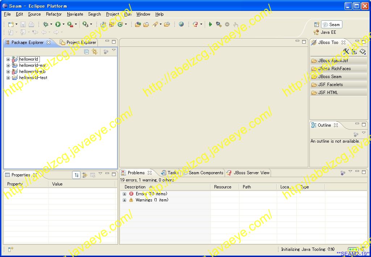Expand the Warnings (1 item) group
The width and height of the screenshot is (371, 257).
(x=125, y=200)
